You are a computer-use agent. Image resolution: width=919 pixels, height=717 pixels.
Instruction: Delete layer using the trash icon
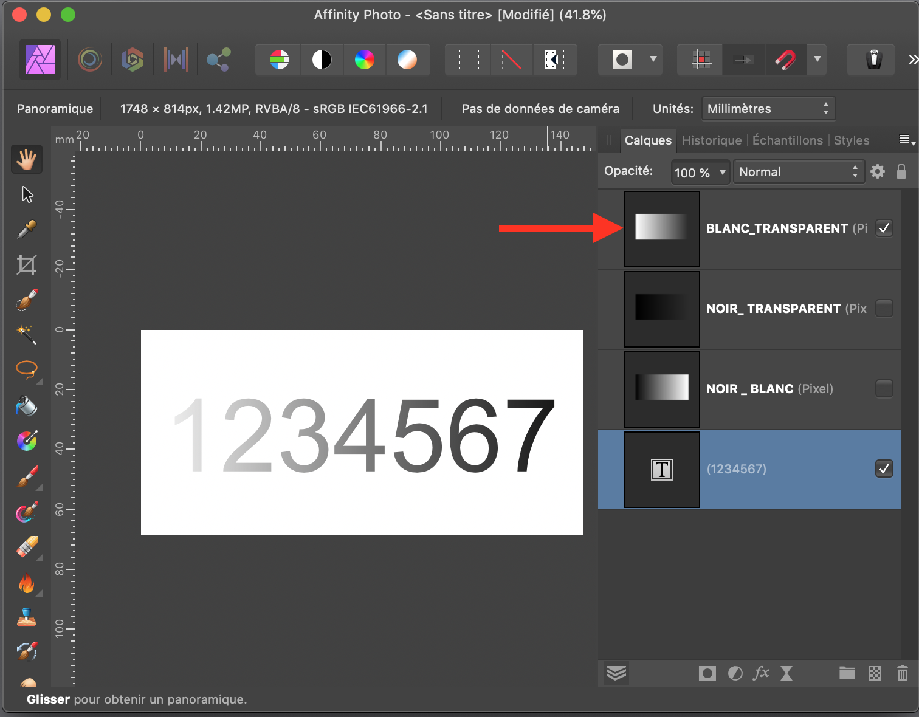(x=902, y=673)
